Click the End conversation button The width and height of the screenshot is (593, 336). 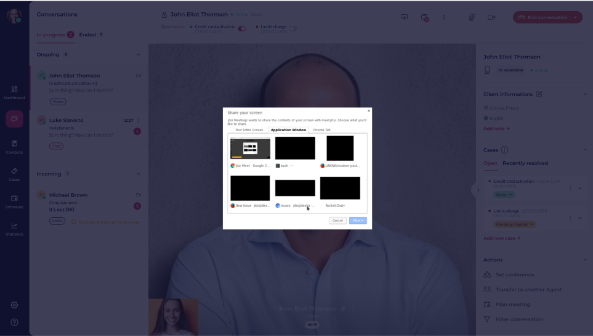pyautogui.click(x=543, y=17)
